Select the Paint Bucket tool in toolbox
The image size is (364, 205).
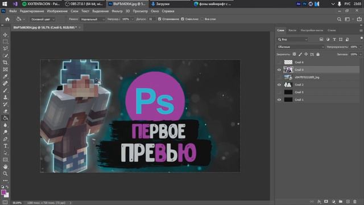pyautogui.click(x=5, y=118)
